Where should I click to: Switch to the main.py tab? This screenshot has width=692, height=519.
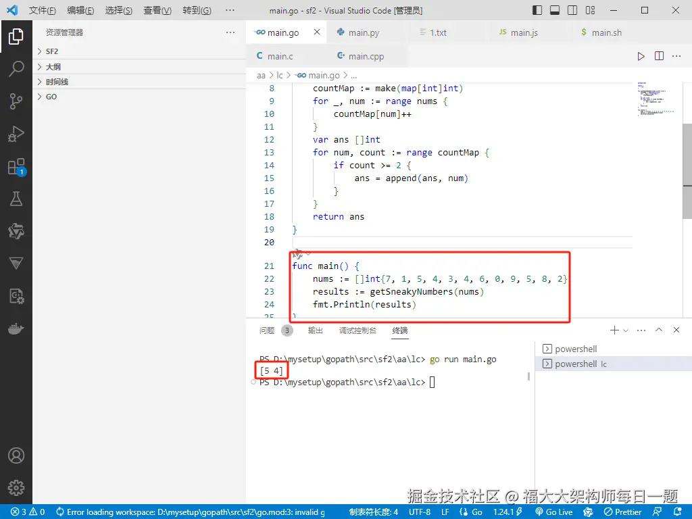pyautogui.click(x=364, y=32)
